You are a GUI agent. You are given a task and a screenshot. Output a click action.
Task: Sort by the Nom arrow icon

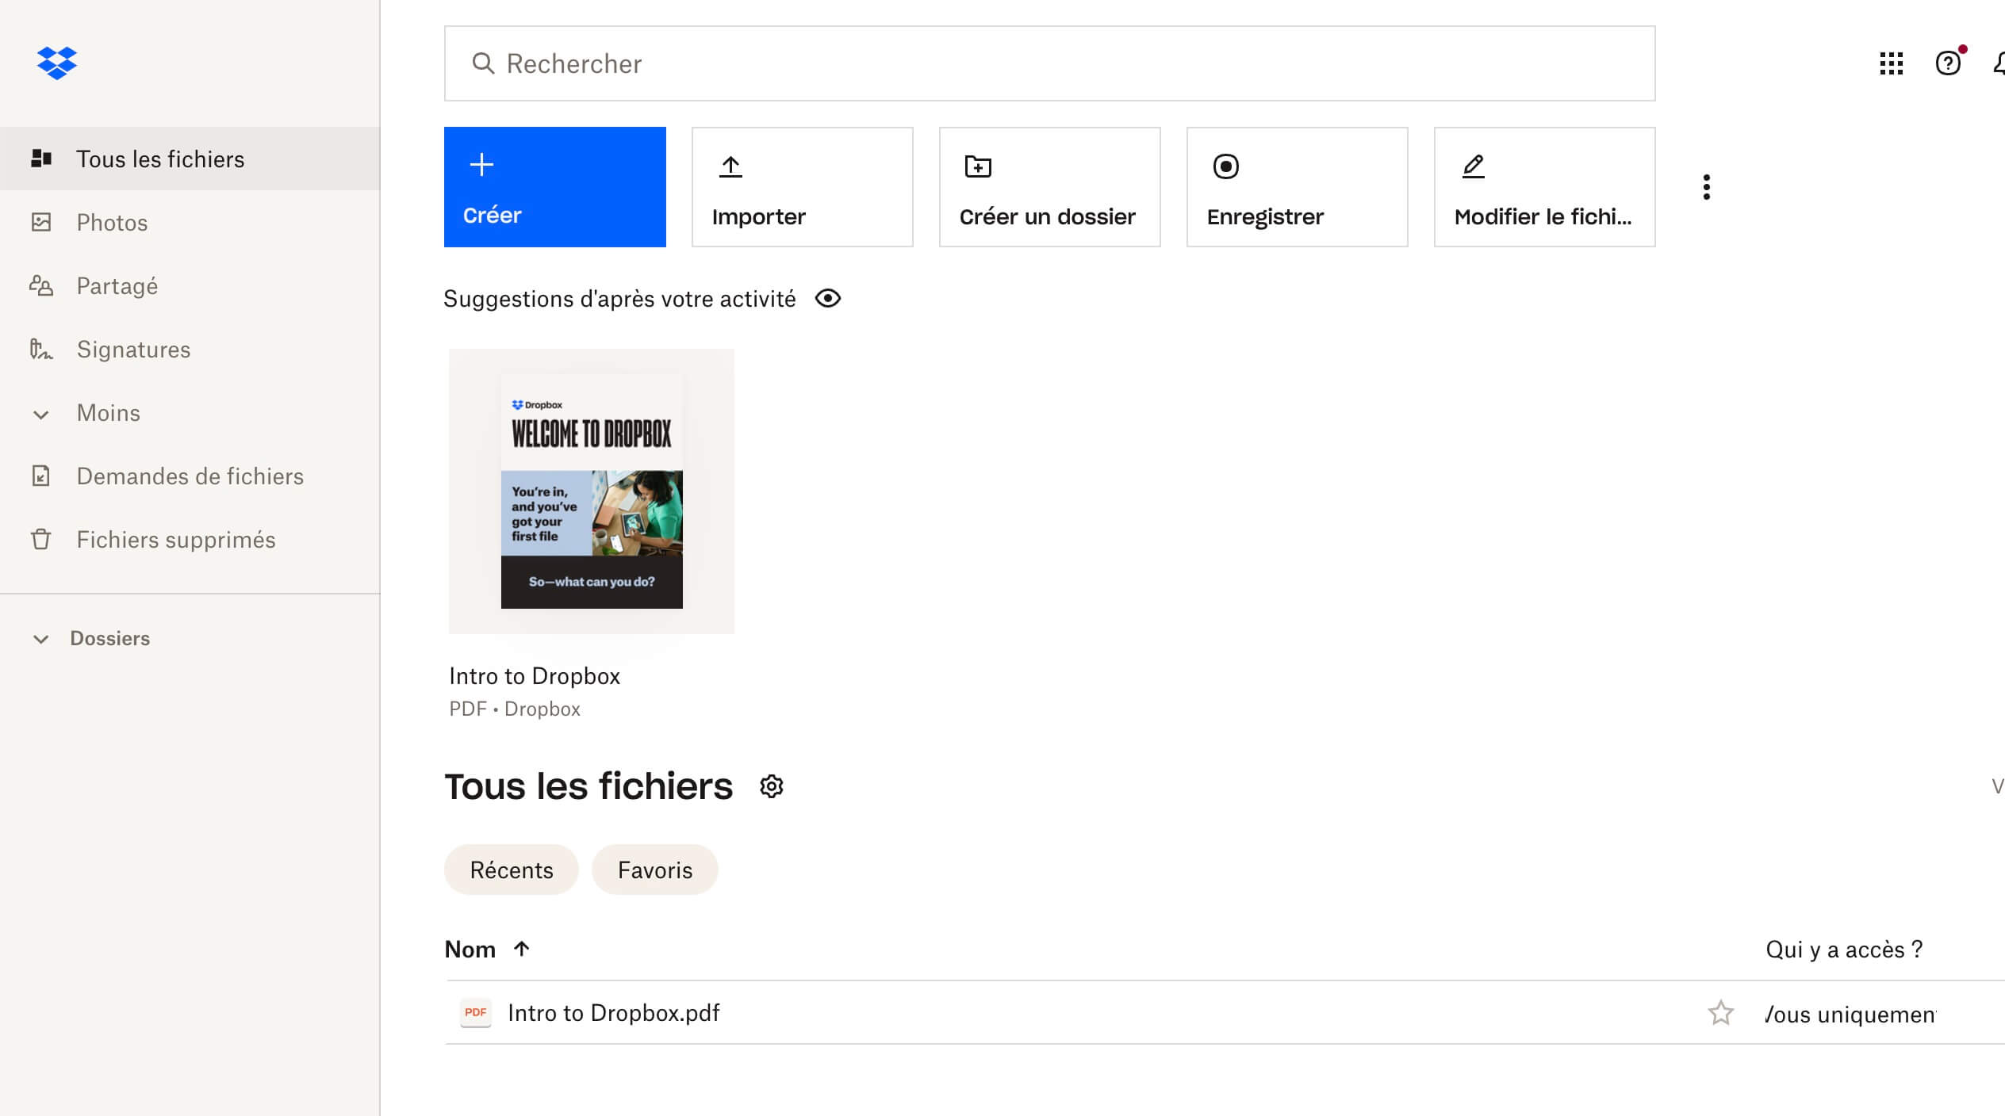coord(521,949)
